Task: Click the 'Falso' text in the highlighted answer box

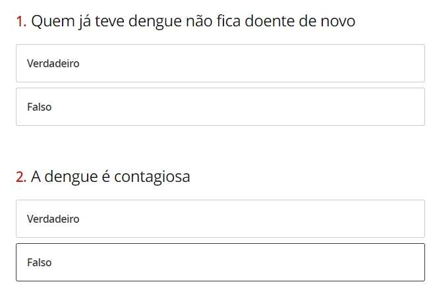Action: [39, 262]
